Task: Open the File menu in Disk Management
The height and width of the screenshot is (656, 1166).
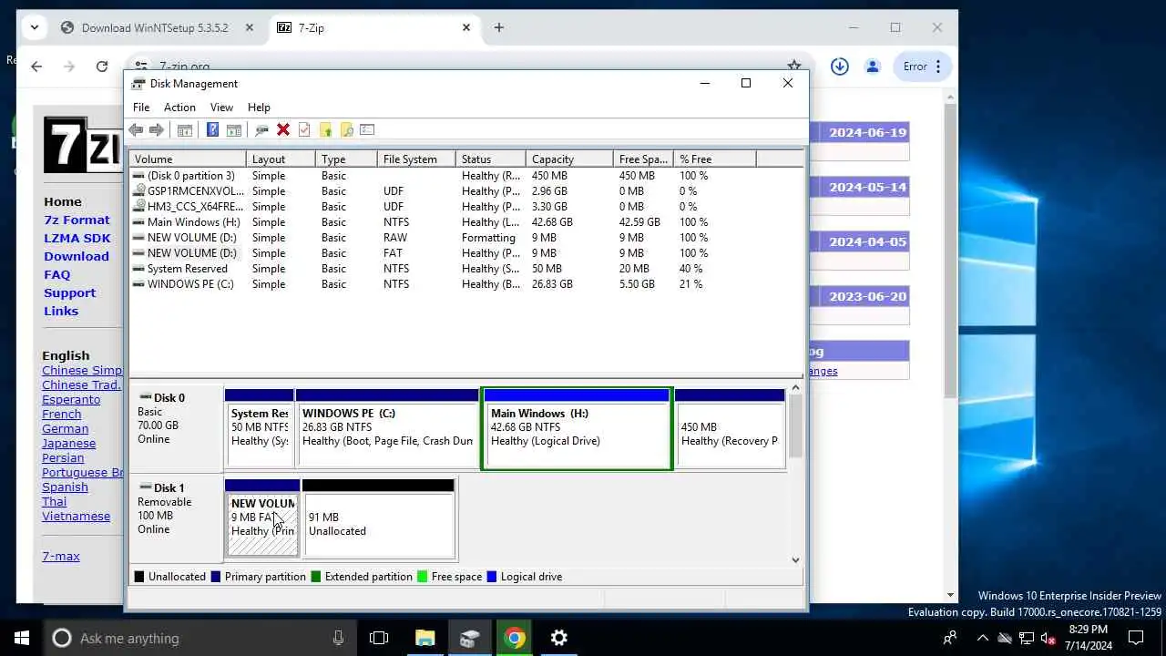Action: [141, 108]
